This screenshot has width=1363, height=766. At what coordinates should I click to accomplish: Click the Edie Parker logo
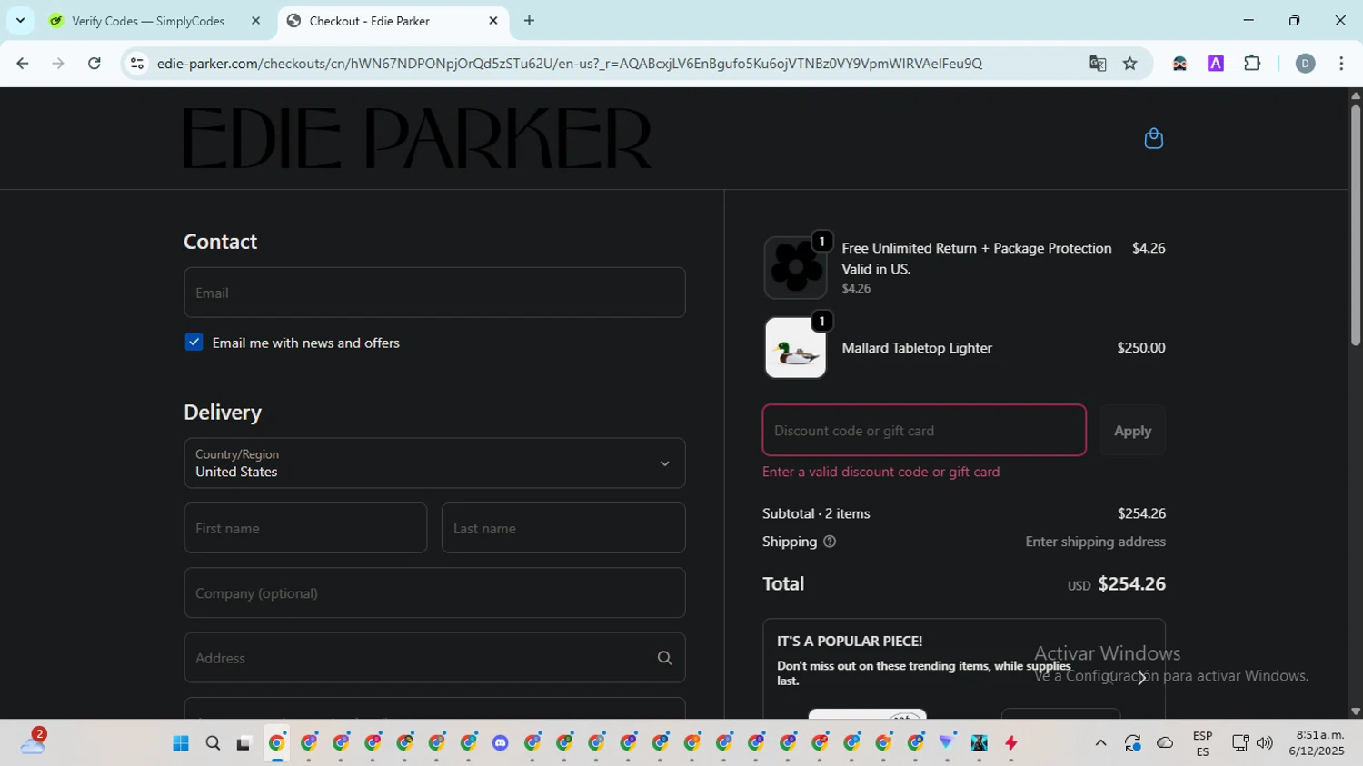coord(418,138)
